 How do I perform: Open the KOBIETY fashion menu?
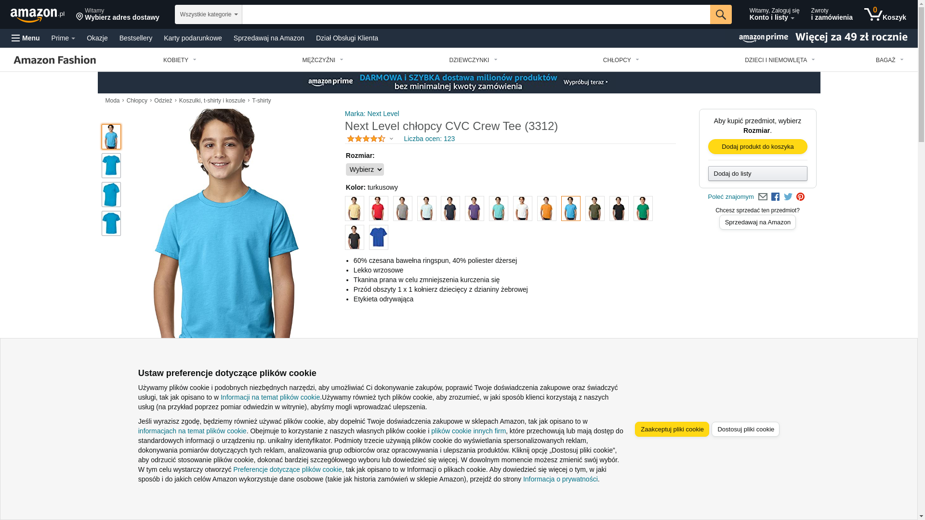coord(180,60)
